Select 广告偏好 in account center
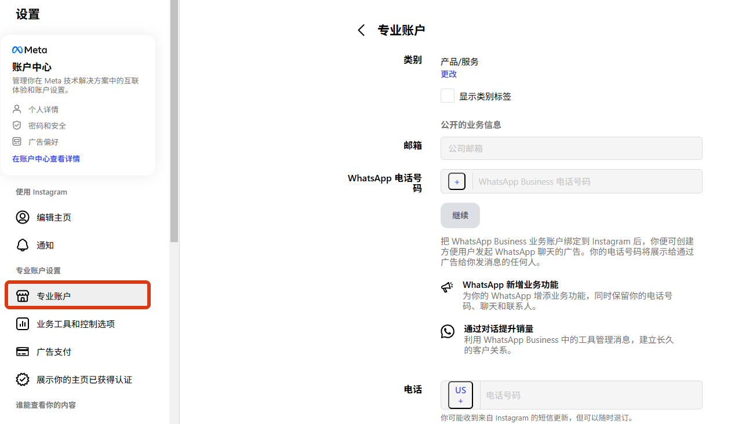The height and width of the screenshot is (424, 749). (43, 142)
